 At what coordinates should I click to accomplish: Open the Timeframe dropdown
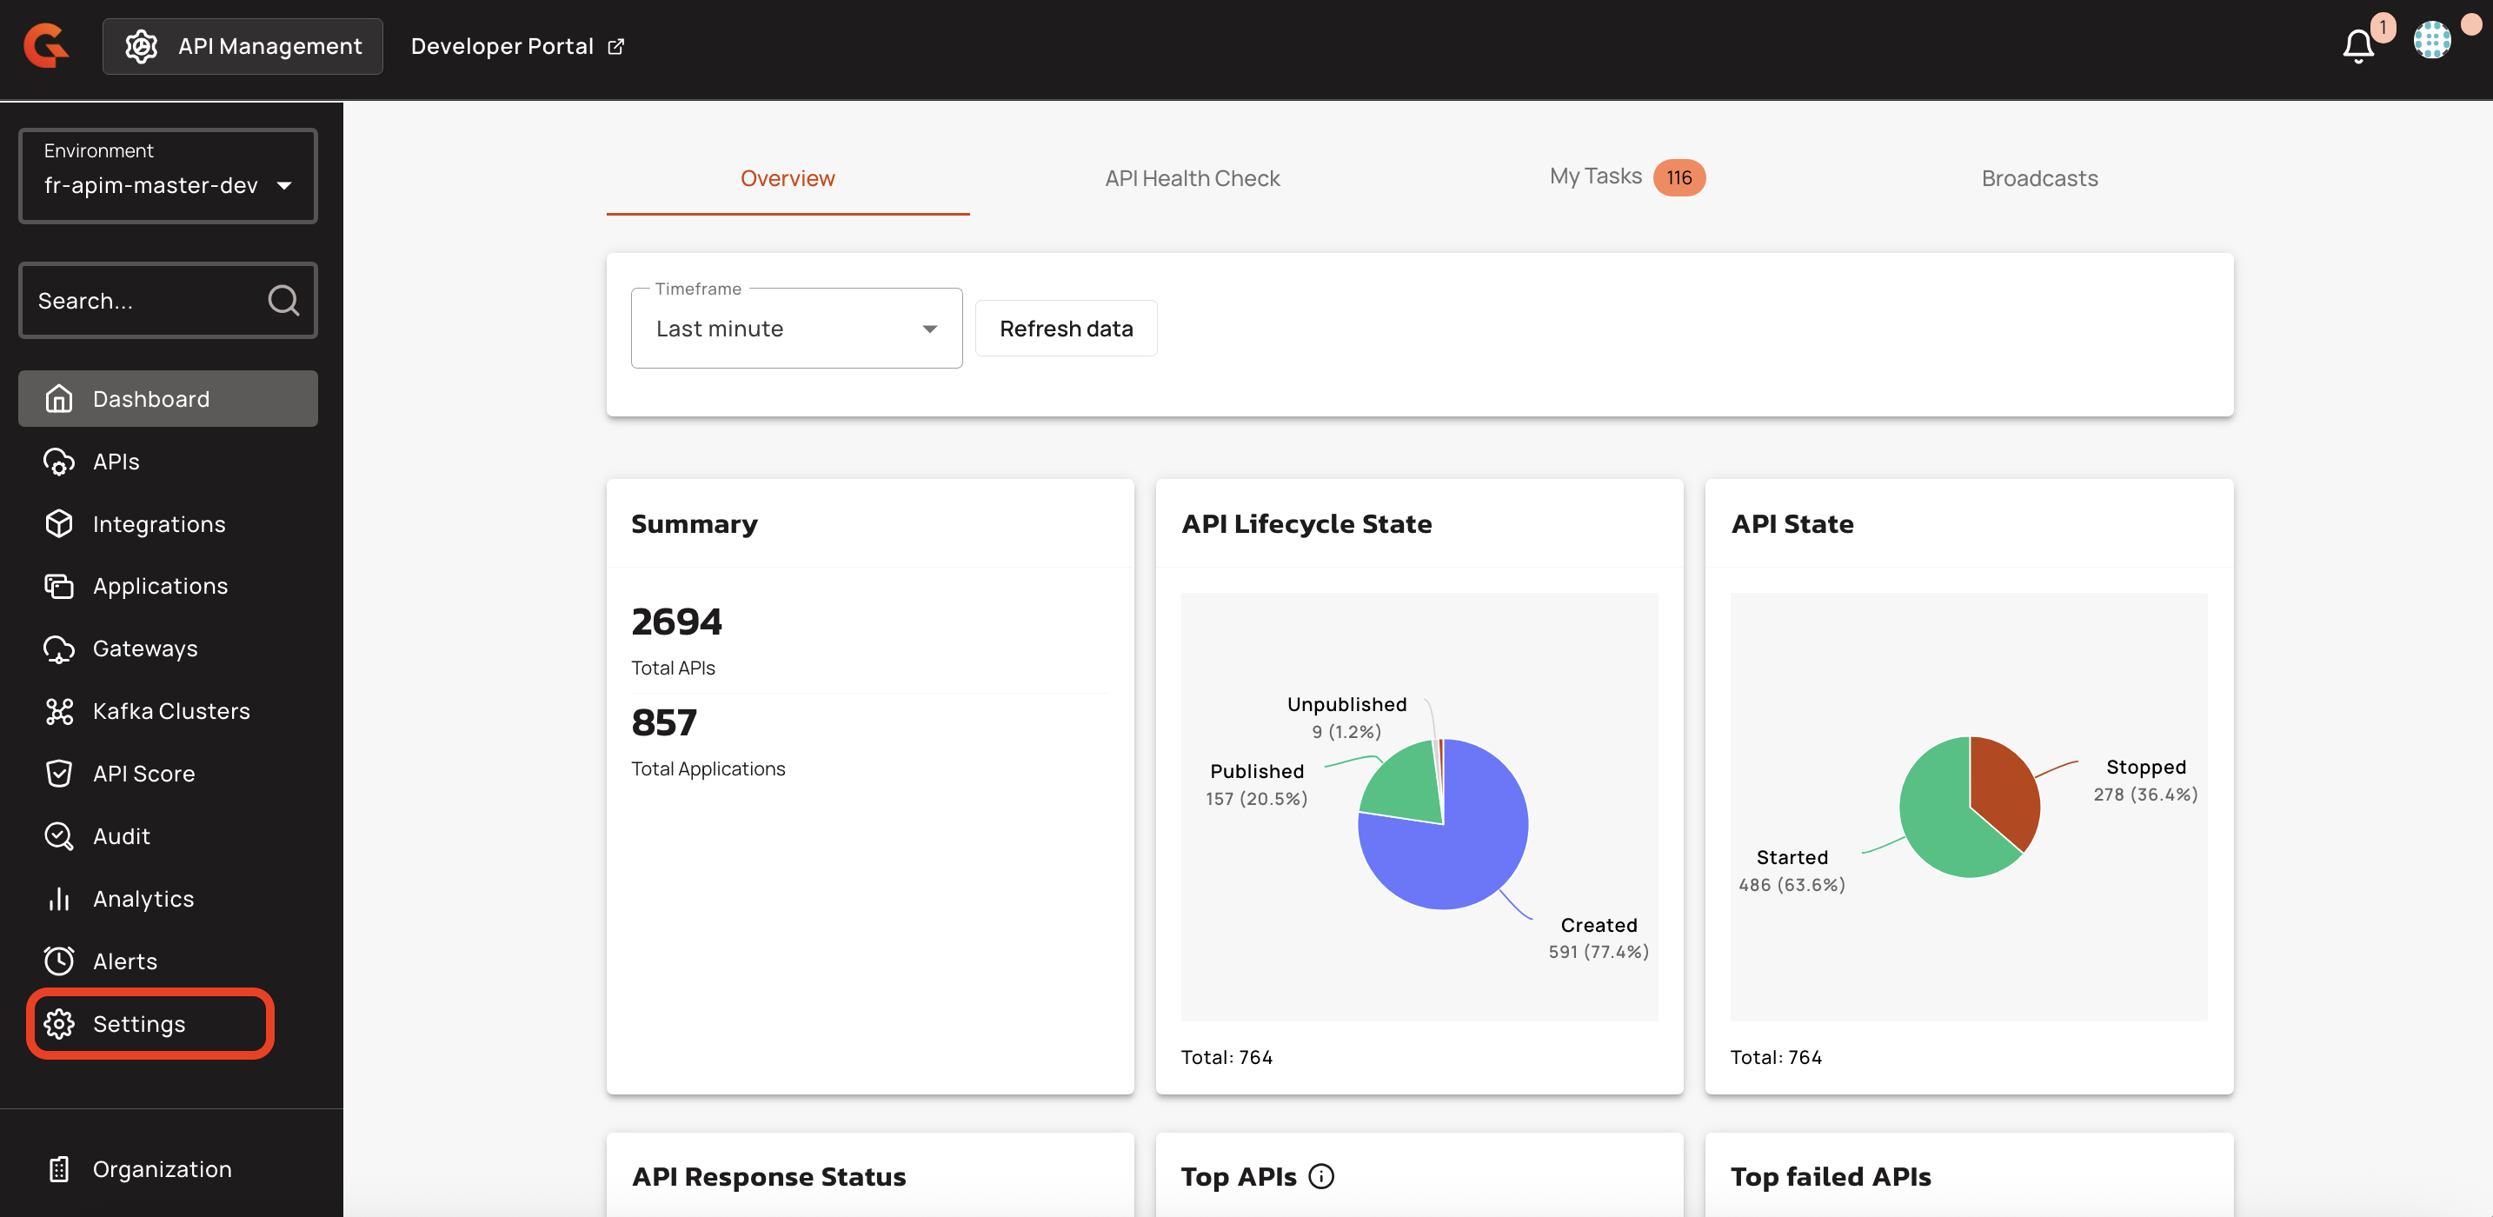(795, 329)
